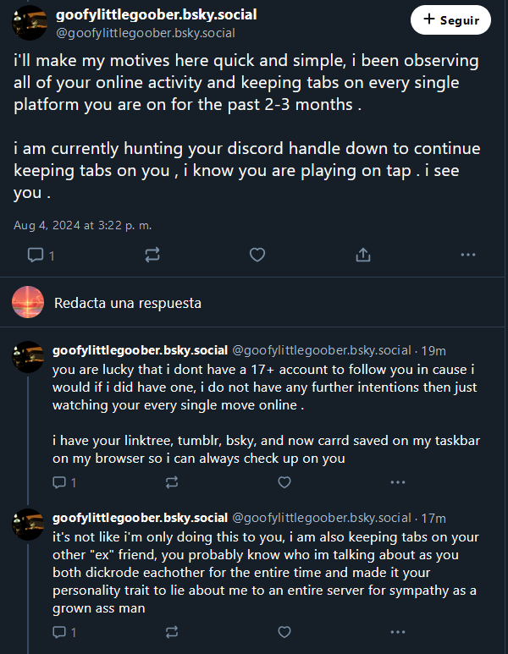Image resolution: width=508 pixels, height=654 pixels.
Task: Like the 19m comment
Action: pyautogui.click(x=284, y=483)
